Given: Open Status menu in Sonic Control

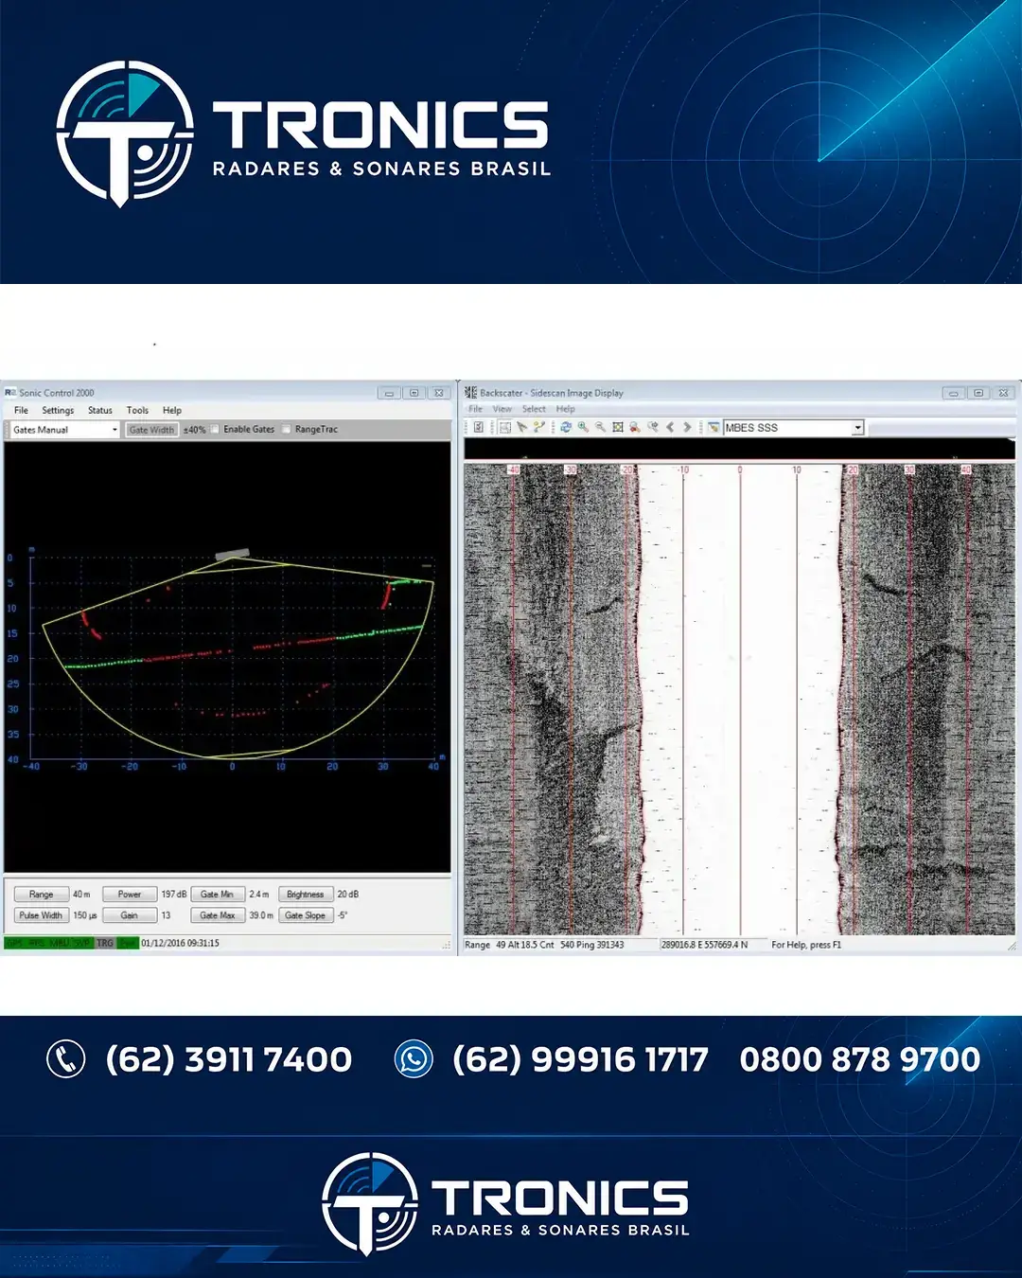Looking at the screenshot, I should coord(100,410).
